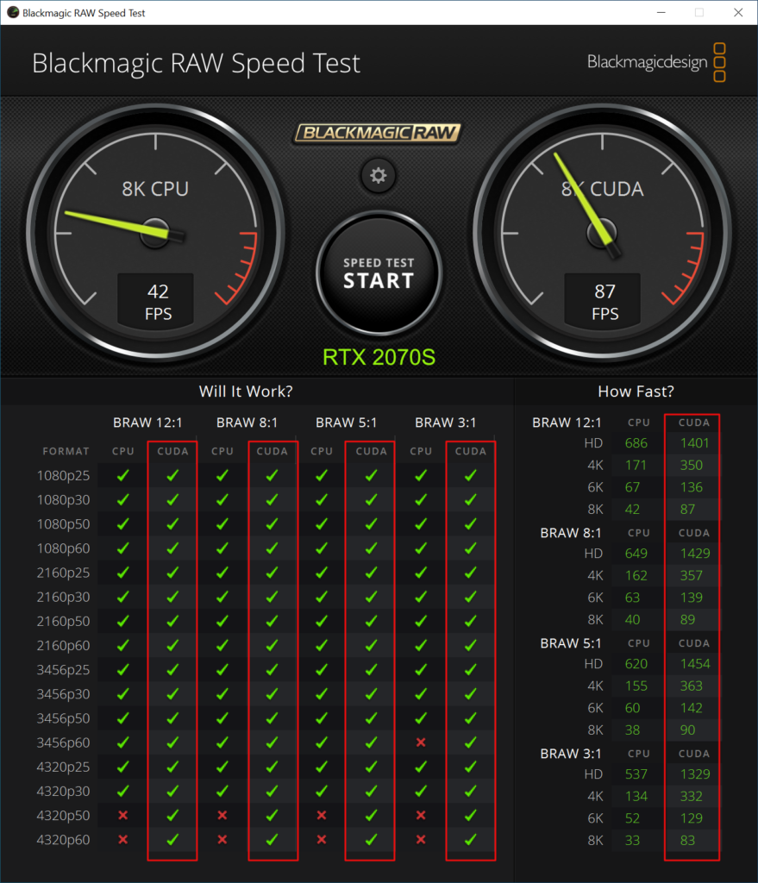758x883 pixels.
Task: Click red X for 4320p50 BRAW 12:1 CPU
Action: coord(122,815)
